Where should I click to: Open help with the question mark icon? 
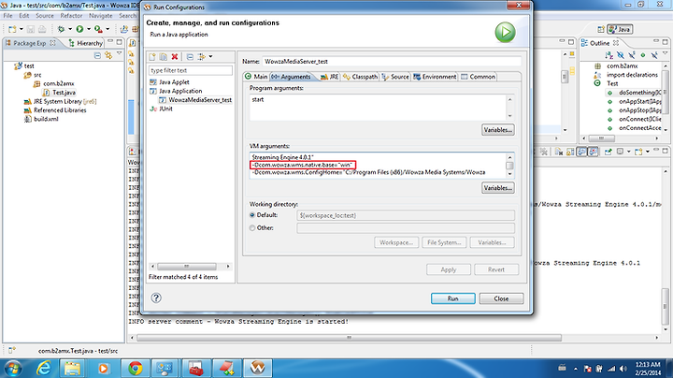(156, 298)
